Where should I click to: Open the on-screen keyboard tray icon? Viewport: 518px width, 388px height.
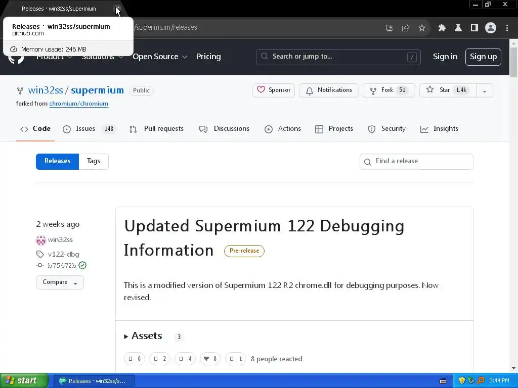tap(443, 381)
